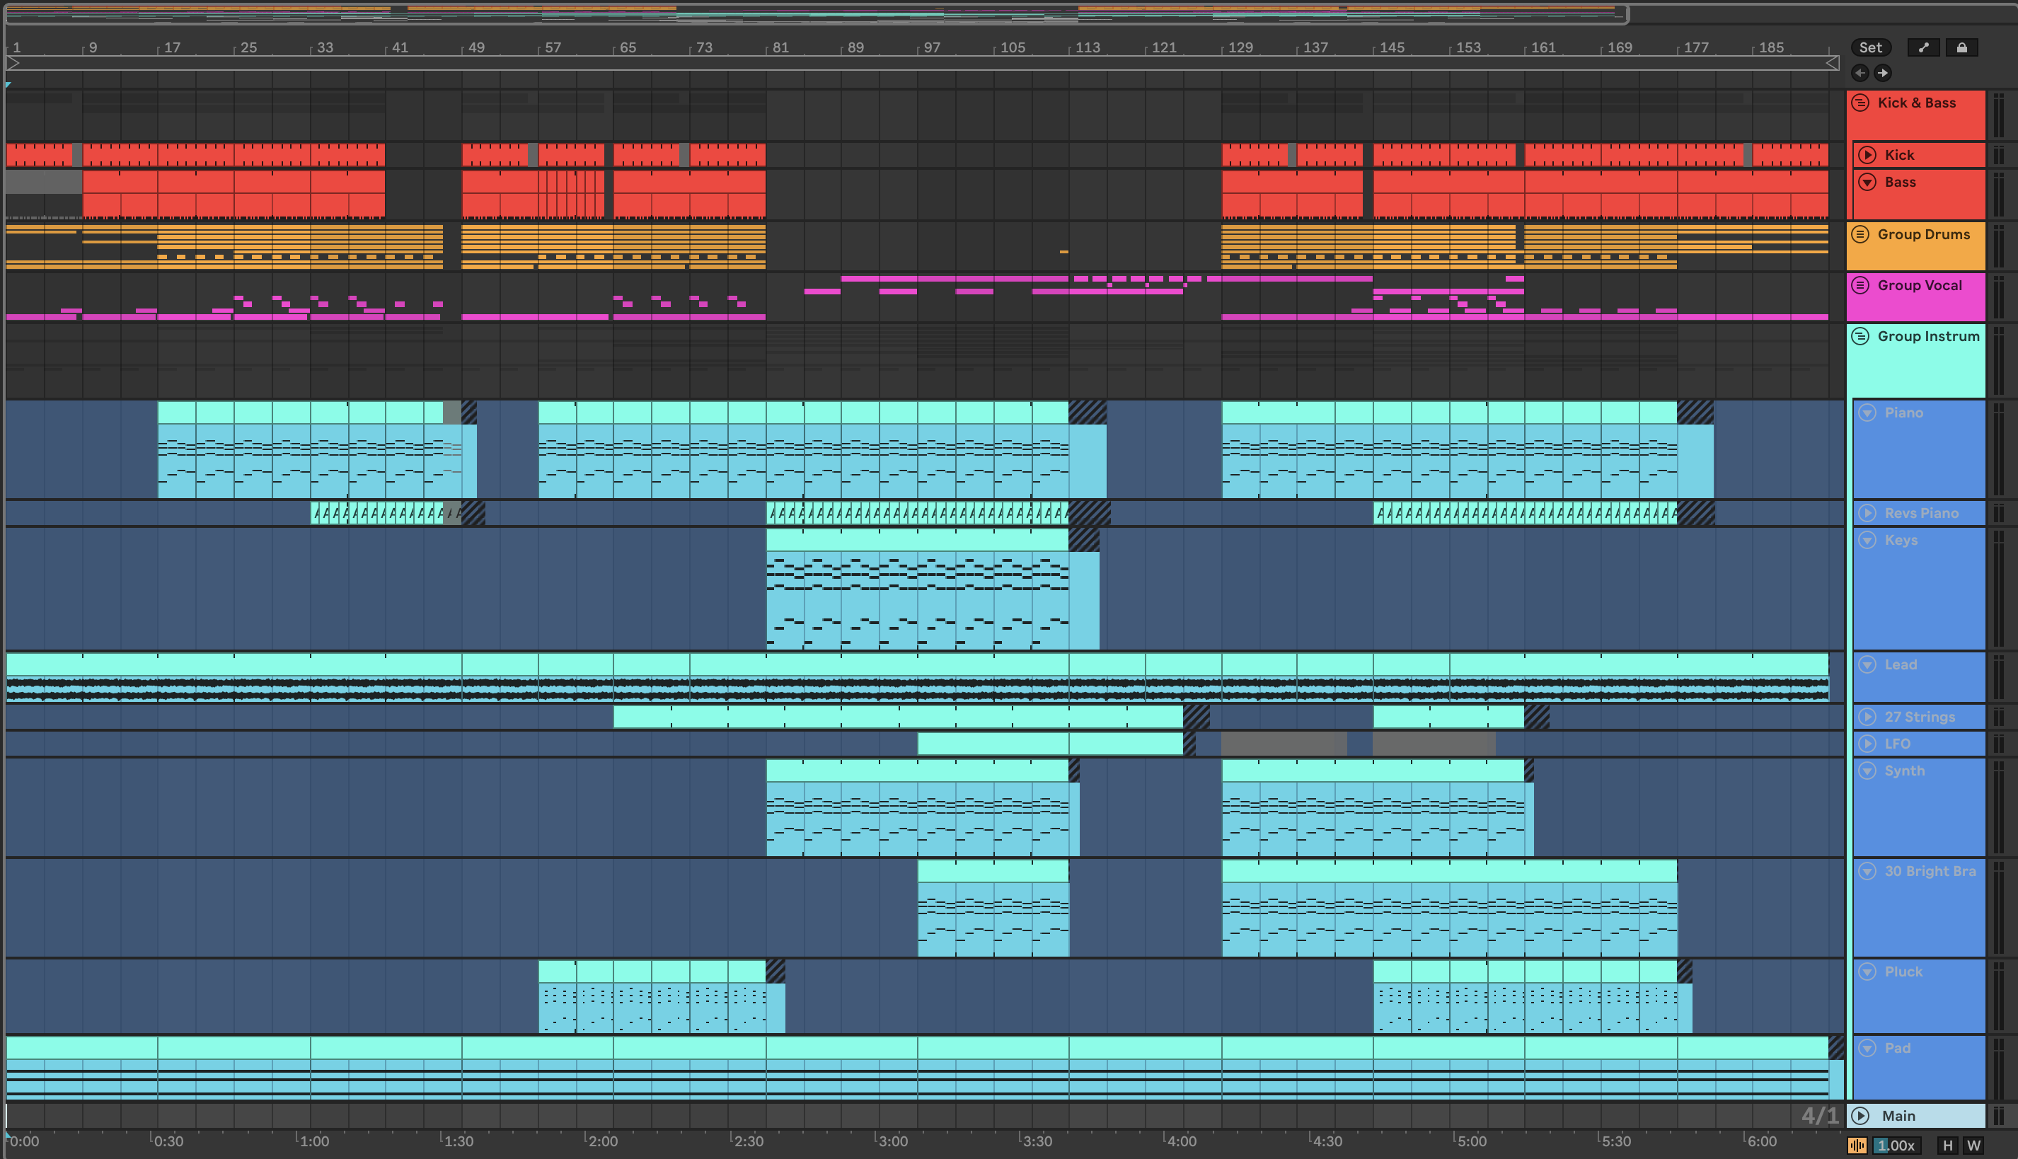Jump to the previous locator arrow
The image size is (2018, 1159).
1860,74
